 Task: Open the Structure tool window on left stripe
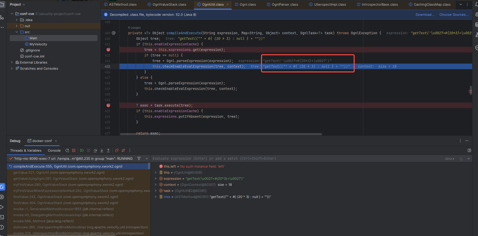[x=2, y=17]
